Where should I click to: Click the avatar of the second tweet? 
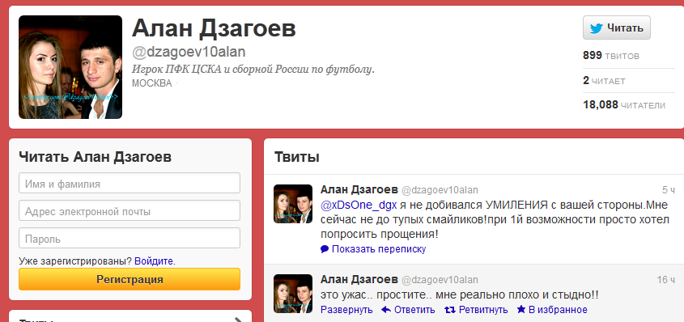click(293, 294)
